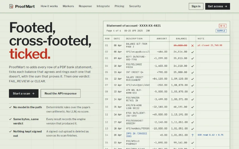Click the NOTE column header

[201, 39]
